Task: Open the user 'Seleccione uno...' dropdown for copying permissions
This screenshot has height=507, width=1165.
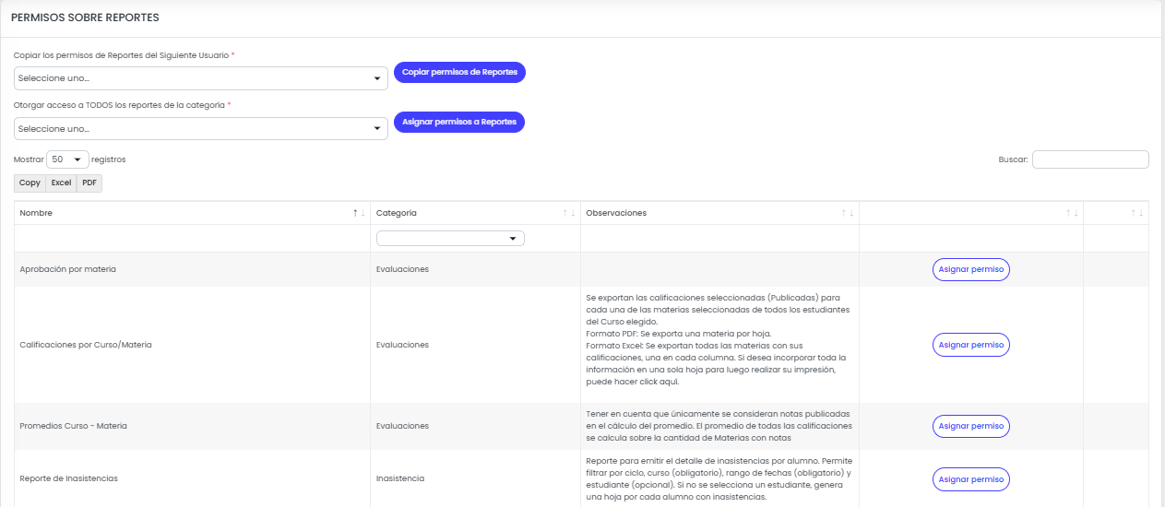Action: (201, 78)
